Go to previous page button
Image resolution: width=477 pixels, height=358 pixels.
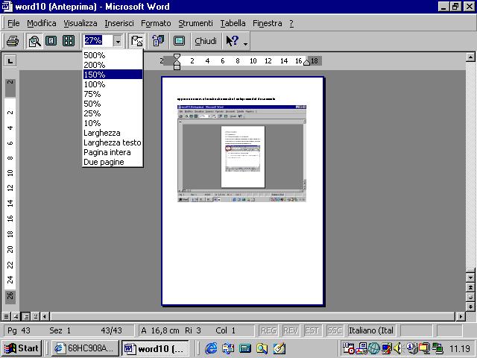(470, 287)
